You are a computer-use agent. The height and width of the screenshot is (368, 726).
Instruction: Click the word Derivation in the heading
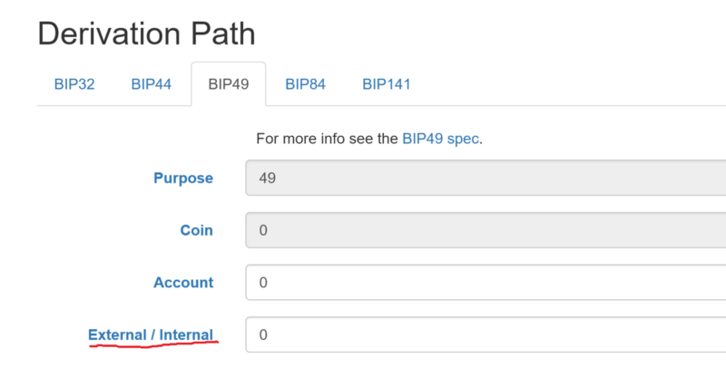point(109,34)
